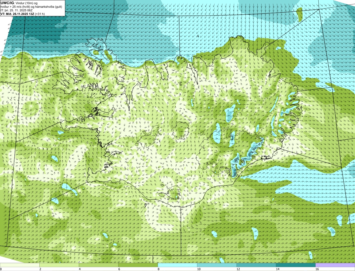Click the lavender swatch above 16 m/s
The height and width of the screenshot is (271, 355).
[x=335, y=265]
